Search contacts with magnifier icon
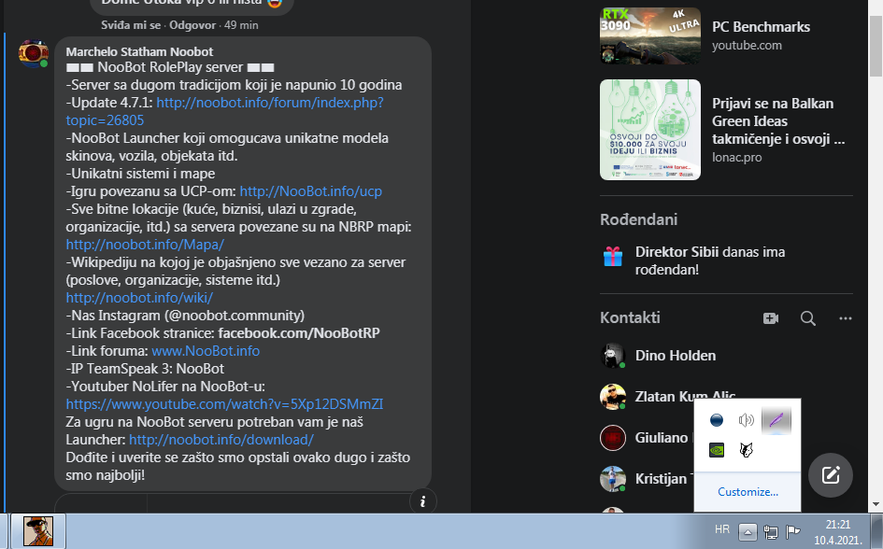Image resolution: width=883 pixels, height=549 pixels. pyautogui.click(x=808, y=318)
